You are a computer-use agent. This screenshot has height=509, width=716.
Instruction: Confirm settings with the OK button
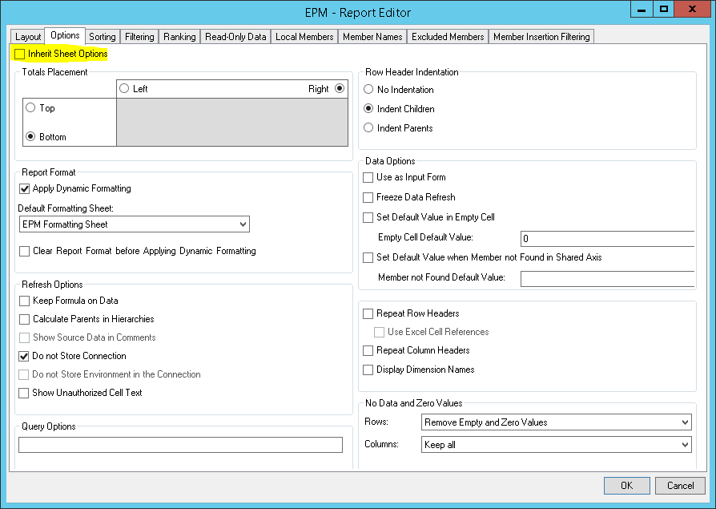coord(626,486)
